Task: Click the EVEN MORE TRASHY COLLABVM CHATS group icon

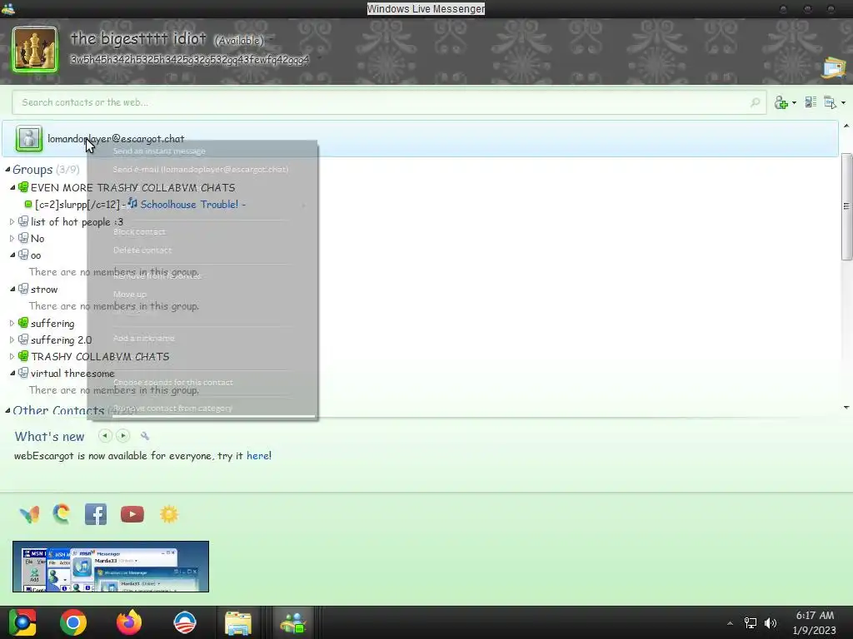Action: [23, 187]
